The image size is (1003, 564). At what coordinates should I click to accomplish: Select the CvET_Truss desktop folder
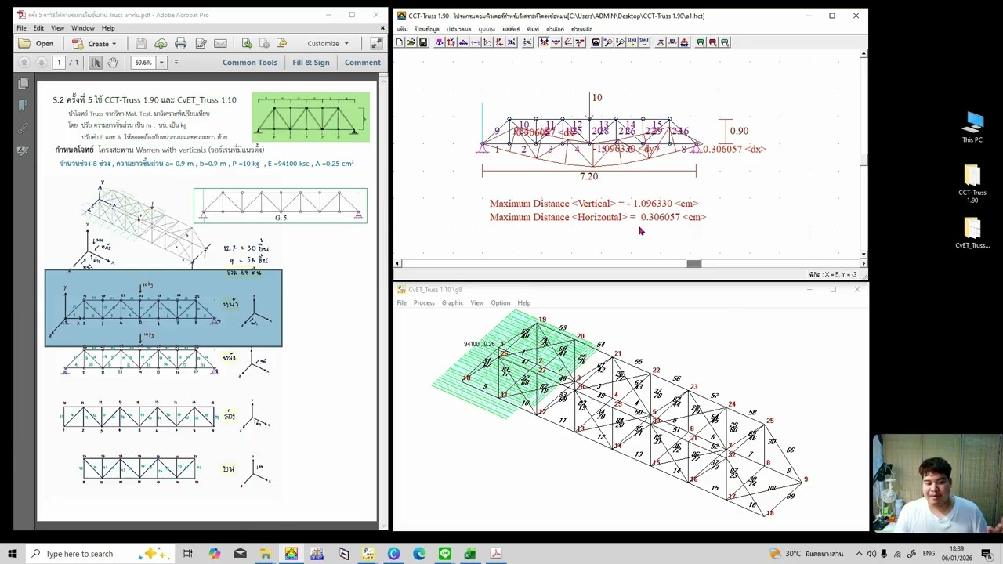click(972, 233)
